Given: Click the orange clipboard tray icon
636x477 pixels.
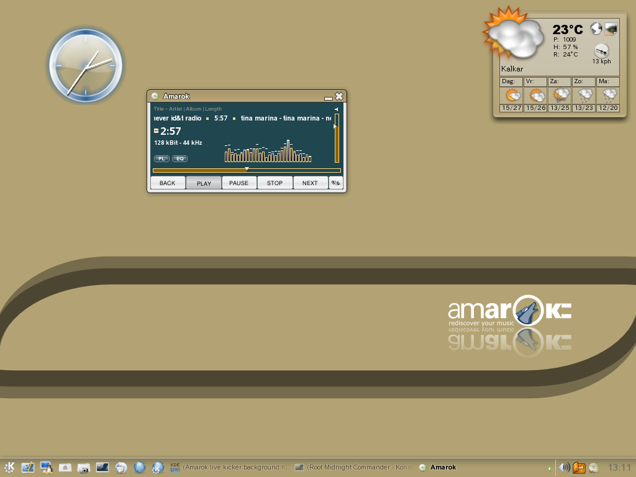Looking at the screenshot, I should (579, 468).
